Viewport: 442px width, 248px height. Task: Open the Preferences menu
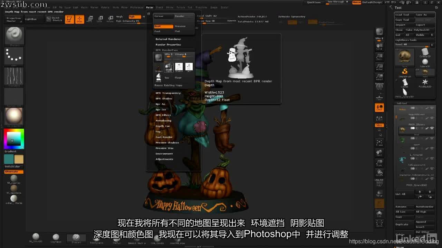137,7
